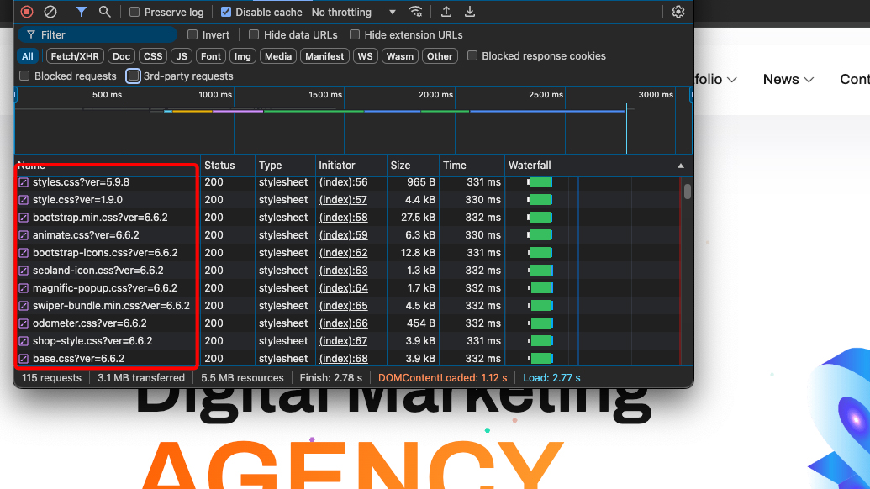This screenshot has height=489, width=870.
Task: Open the (index):58 initiator link
Action: [x=343, y=218]
